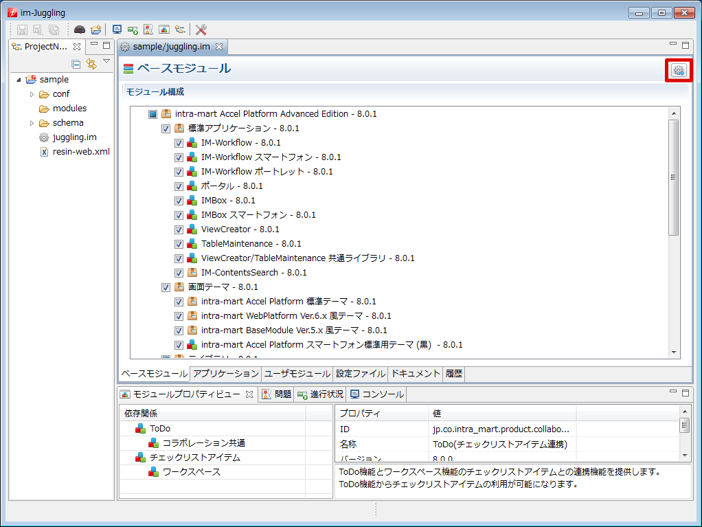
Task: Toggle intra-mart Accel Platform Advanced Edition checkbox
Action: point(152,114)
